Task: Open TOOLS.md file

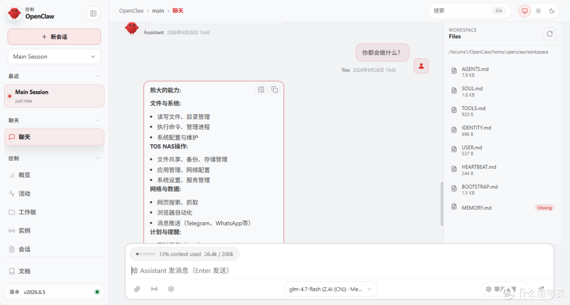Action: pos(502,111)
